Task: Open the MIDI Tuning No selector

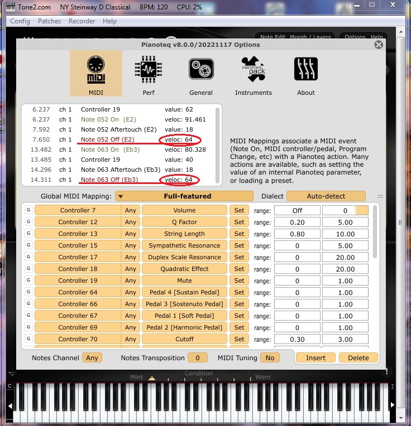Action: coord(270,358)
